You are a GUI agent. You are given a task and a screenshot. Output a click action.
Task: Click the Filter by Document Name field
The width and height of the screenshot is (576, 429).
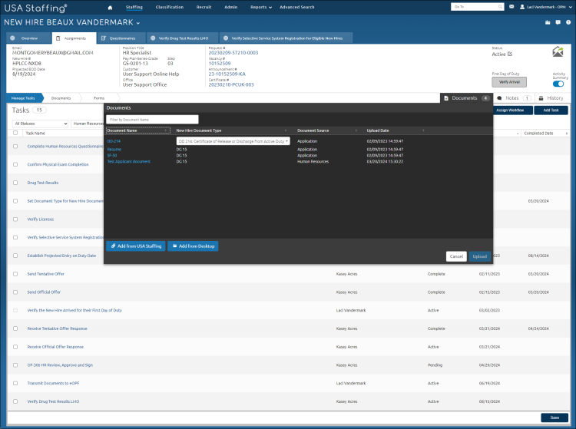tap(153, 120)
